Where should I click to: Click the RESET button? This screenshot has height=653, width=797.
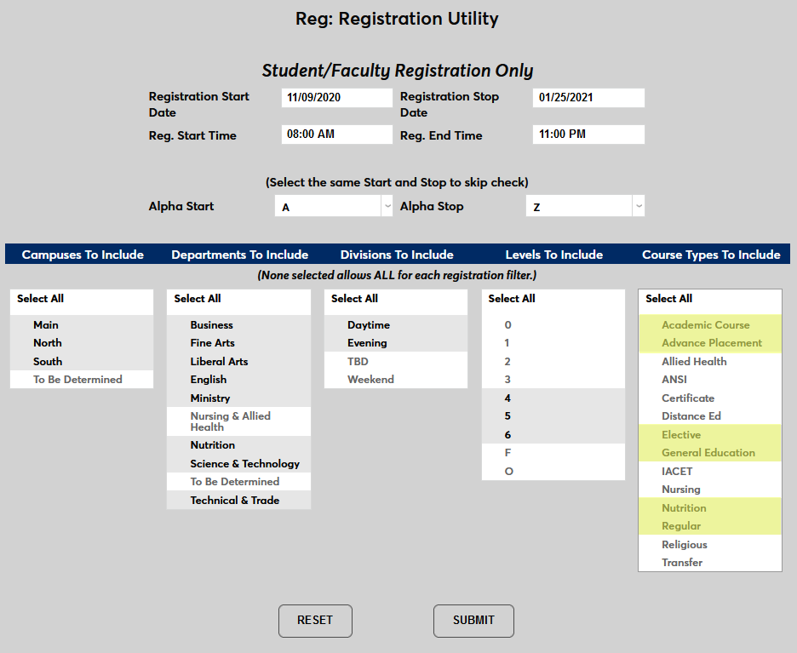[315, 621]
